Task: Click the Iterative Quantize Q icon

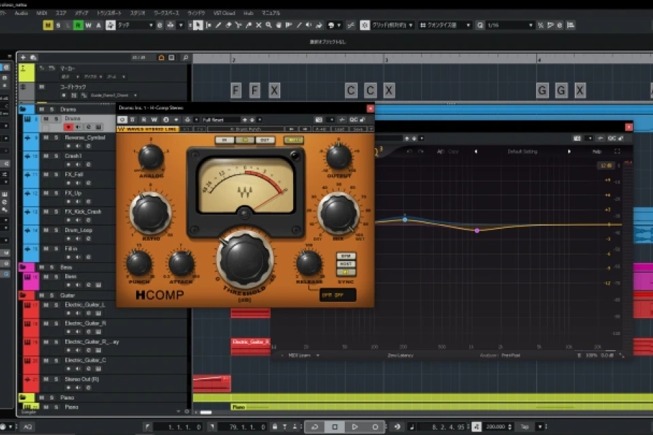Action: 480,25
